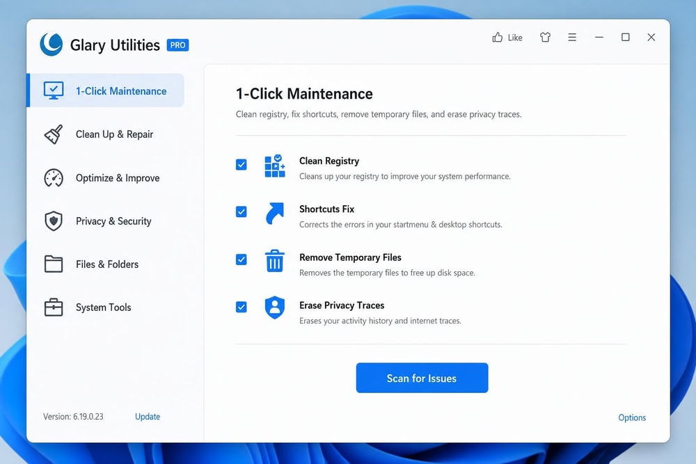Select the 1-Click Maintenance tab label

pyautogui.click(x=121, y=91)
